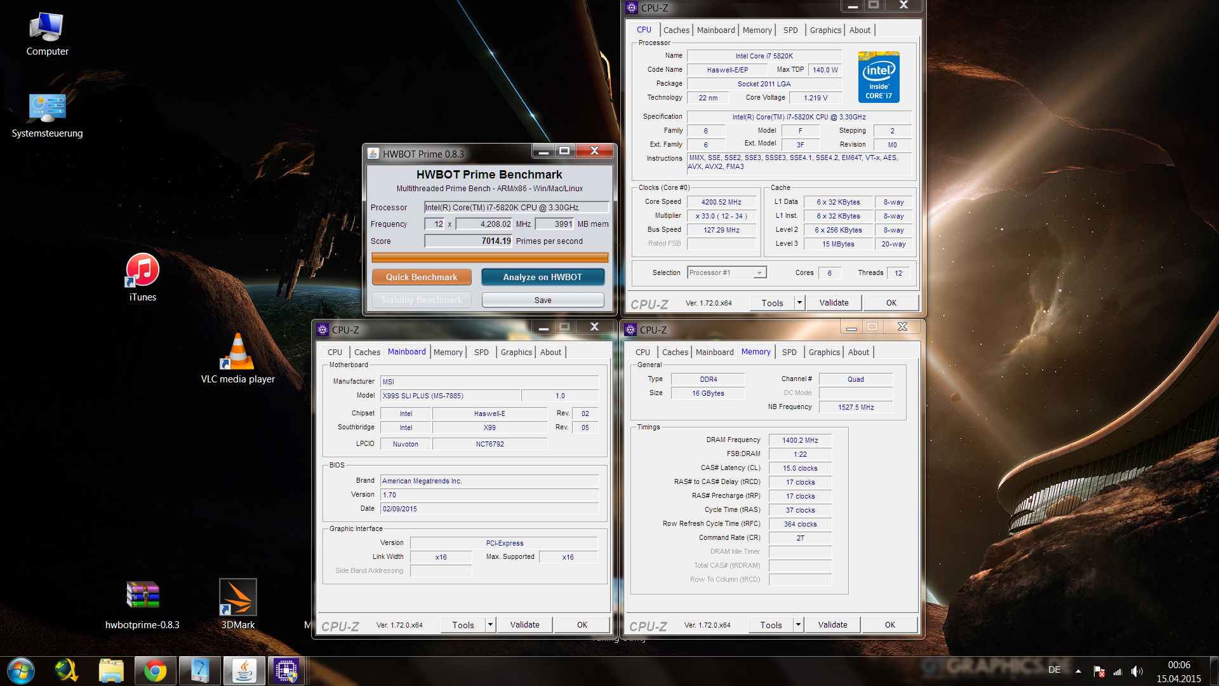
Task: Select the hwbotprime-0.8.3 archive icon
Action: click(x=142, y=605)
